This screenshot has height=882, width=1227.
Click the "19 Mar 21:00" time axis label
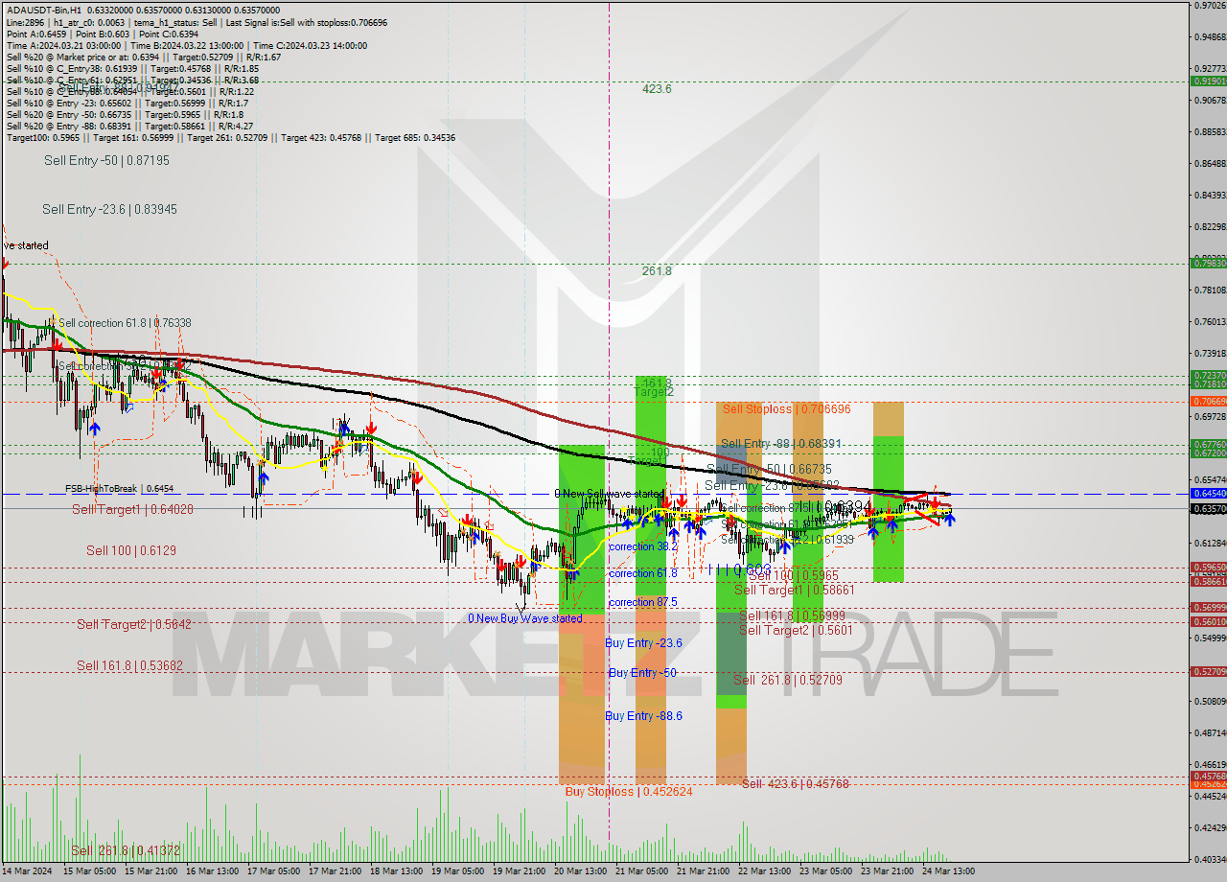point(521,870)
